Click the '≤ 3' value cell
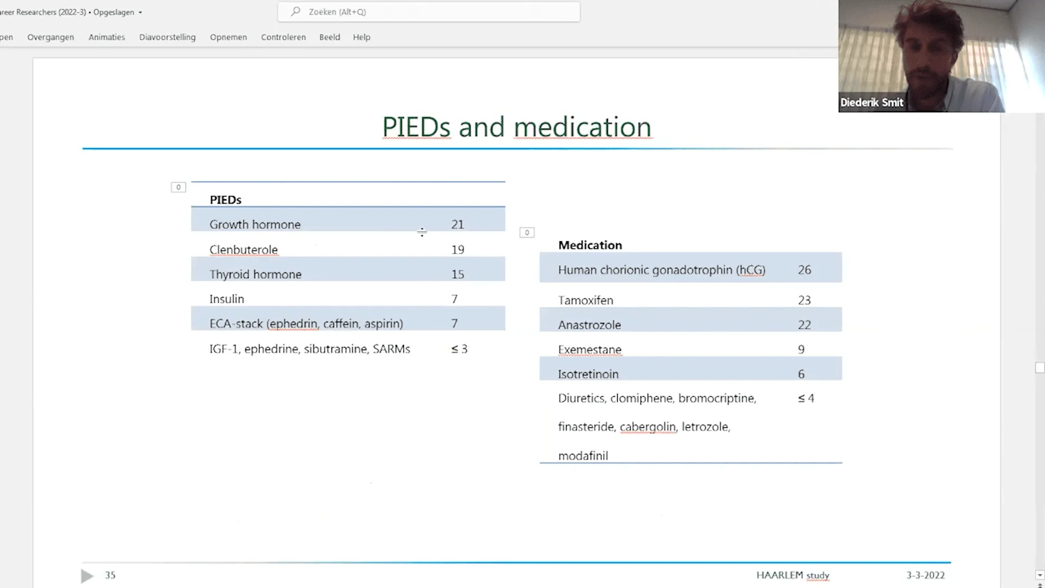 [x=459, y=349]
